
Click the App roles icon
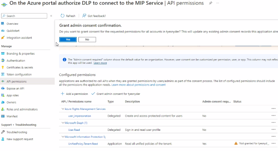coord(3,95)
